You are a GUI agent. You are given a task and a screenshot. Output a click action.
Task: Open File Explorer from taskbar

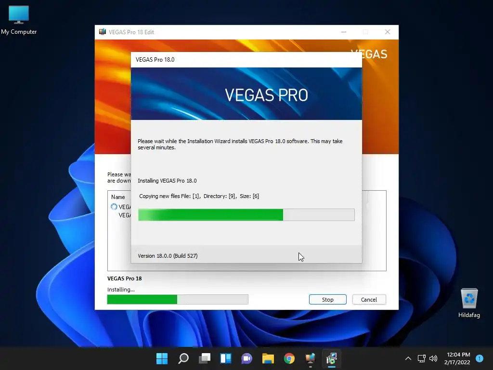(268, 358)
